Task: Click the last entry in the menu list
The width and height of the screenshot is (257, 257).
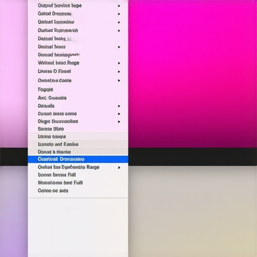Action: click(x=78, y=191)
